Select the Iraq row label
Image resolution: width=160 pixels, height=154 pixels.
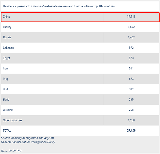pyautogui.click(x=5, y=79)
